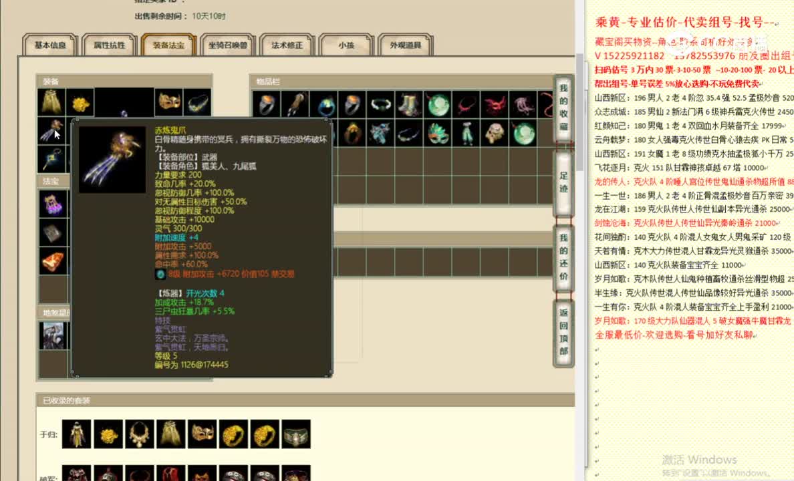Viewport: 794px width, 481px height.
Task: Open the character portrait under 地煞星
Action: 53,335
